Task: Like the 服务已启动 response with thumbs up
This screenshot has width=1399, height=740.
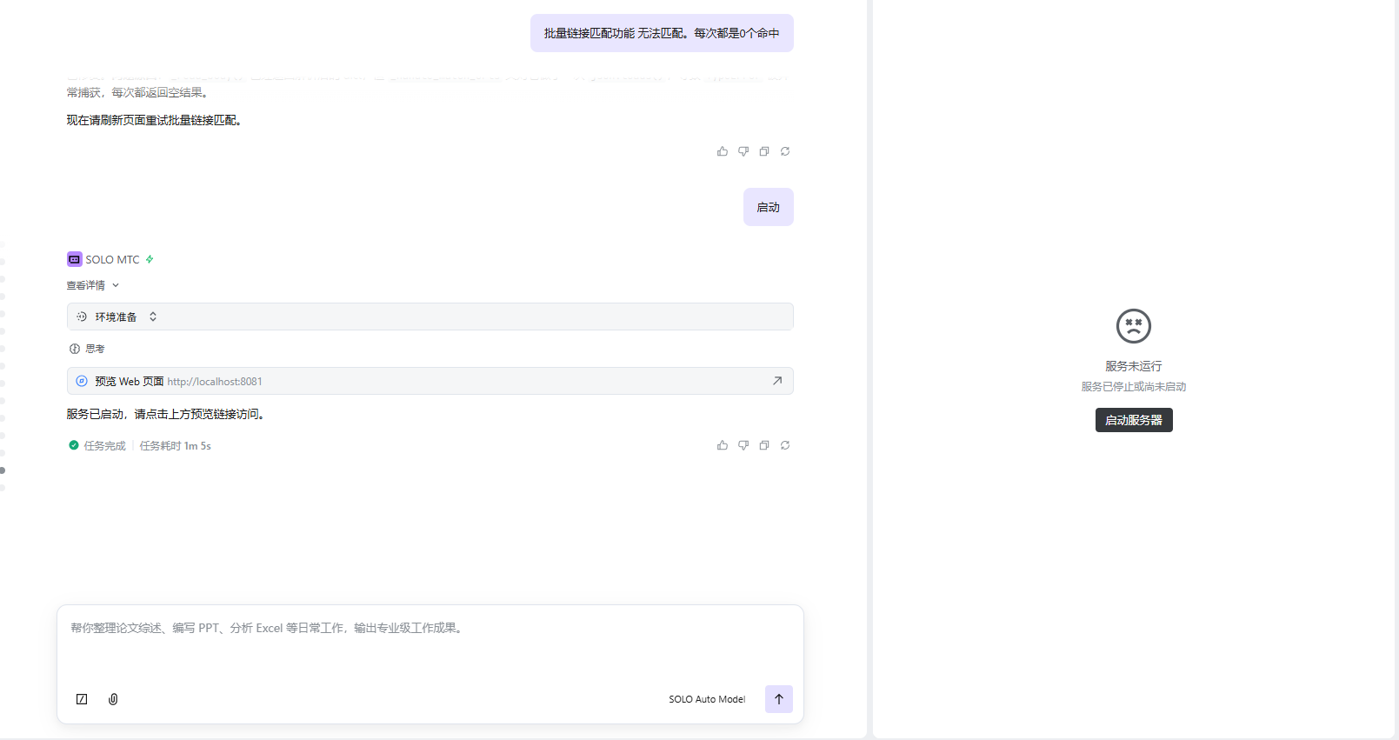Action: [x=723, y=445]
